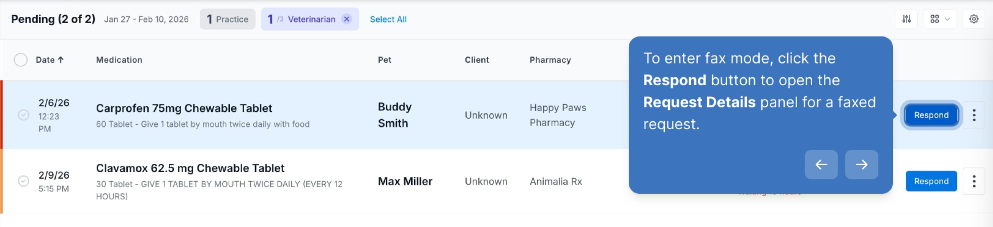Toggle the select-all circle in header
Viewport: 993px width, 227px height.
(x=20, y=60)
